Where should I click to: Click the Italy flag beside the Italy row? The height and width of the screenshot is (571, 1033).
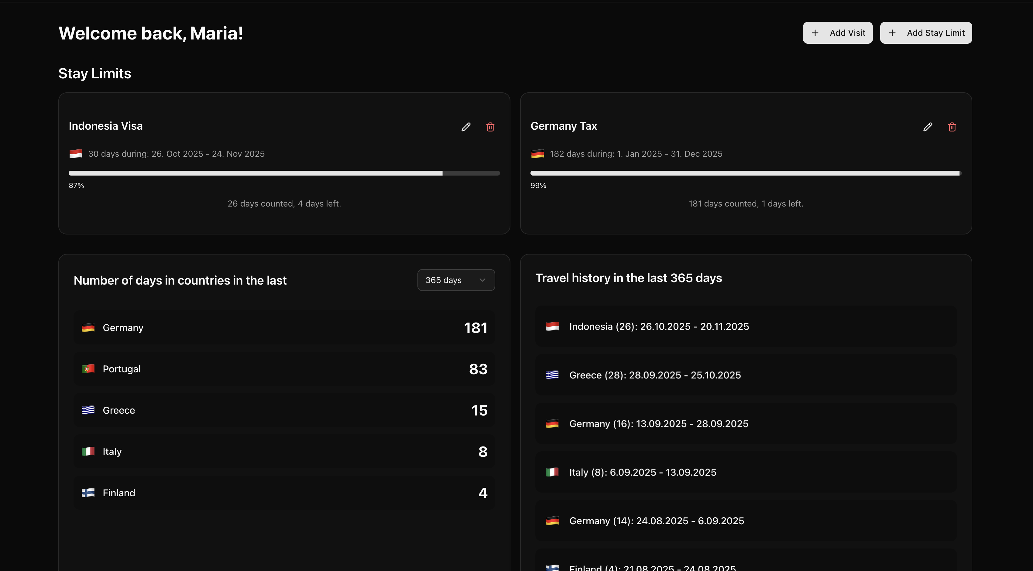(88, 451)
